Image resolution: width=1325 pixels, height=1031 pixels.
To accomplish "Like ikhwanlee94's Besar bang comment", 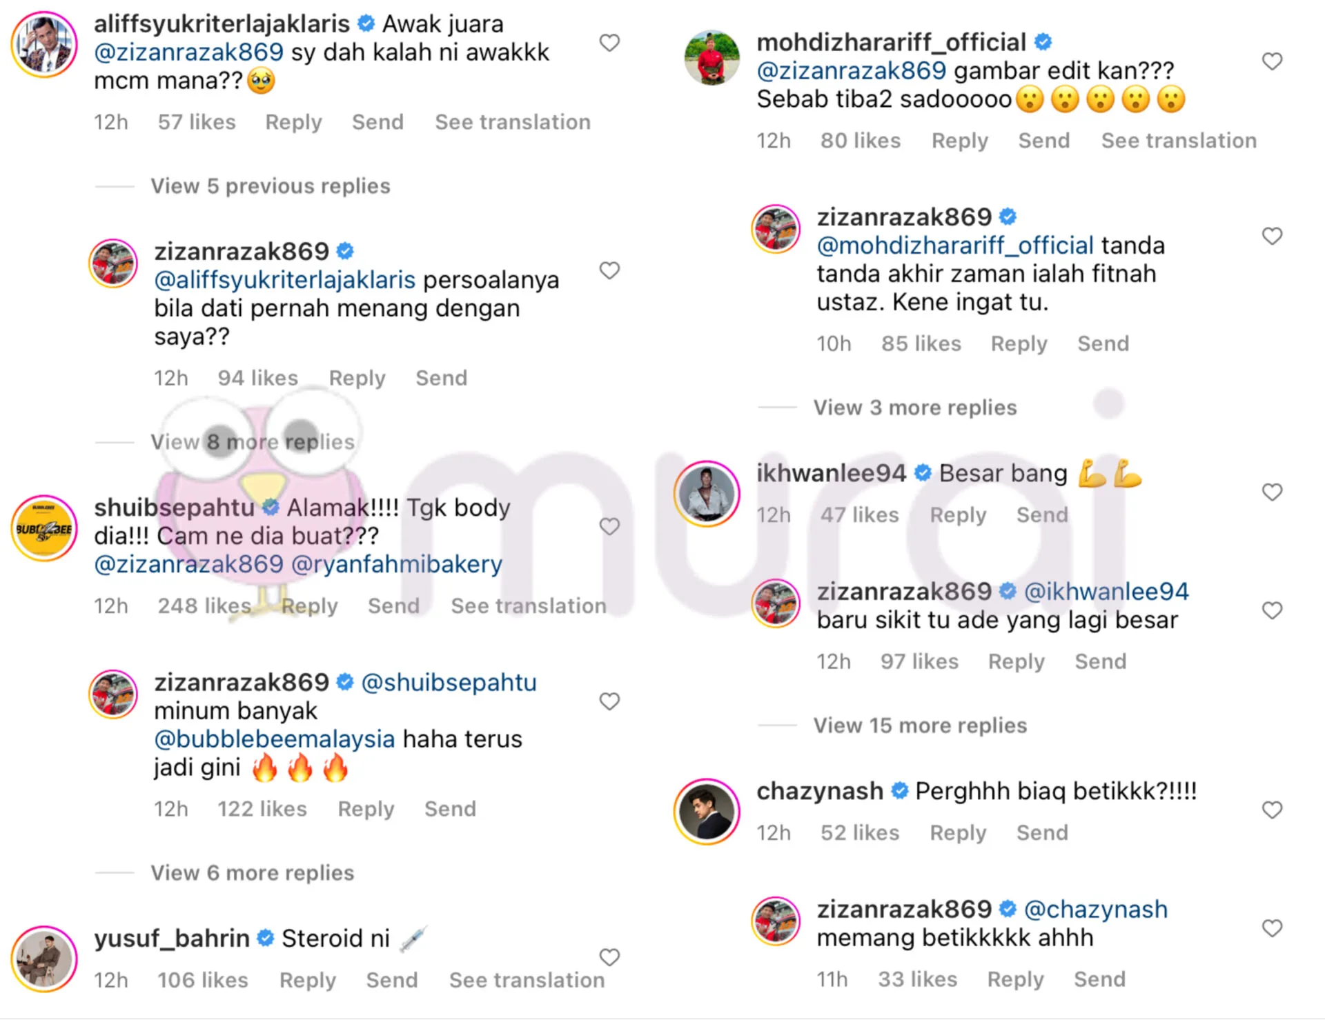I will tap(1272, 492).
